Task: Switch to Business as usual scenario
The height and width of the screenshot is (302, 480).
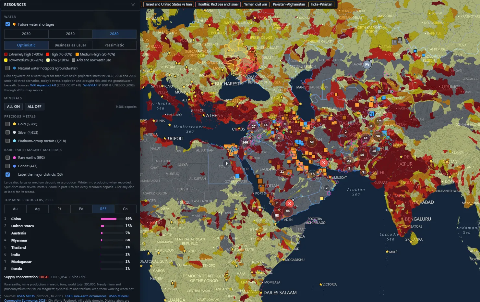Action: [x=70, y=45]
